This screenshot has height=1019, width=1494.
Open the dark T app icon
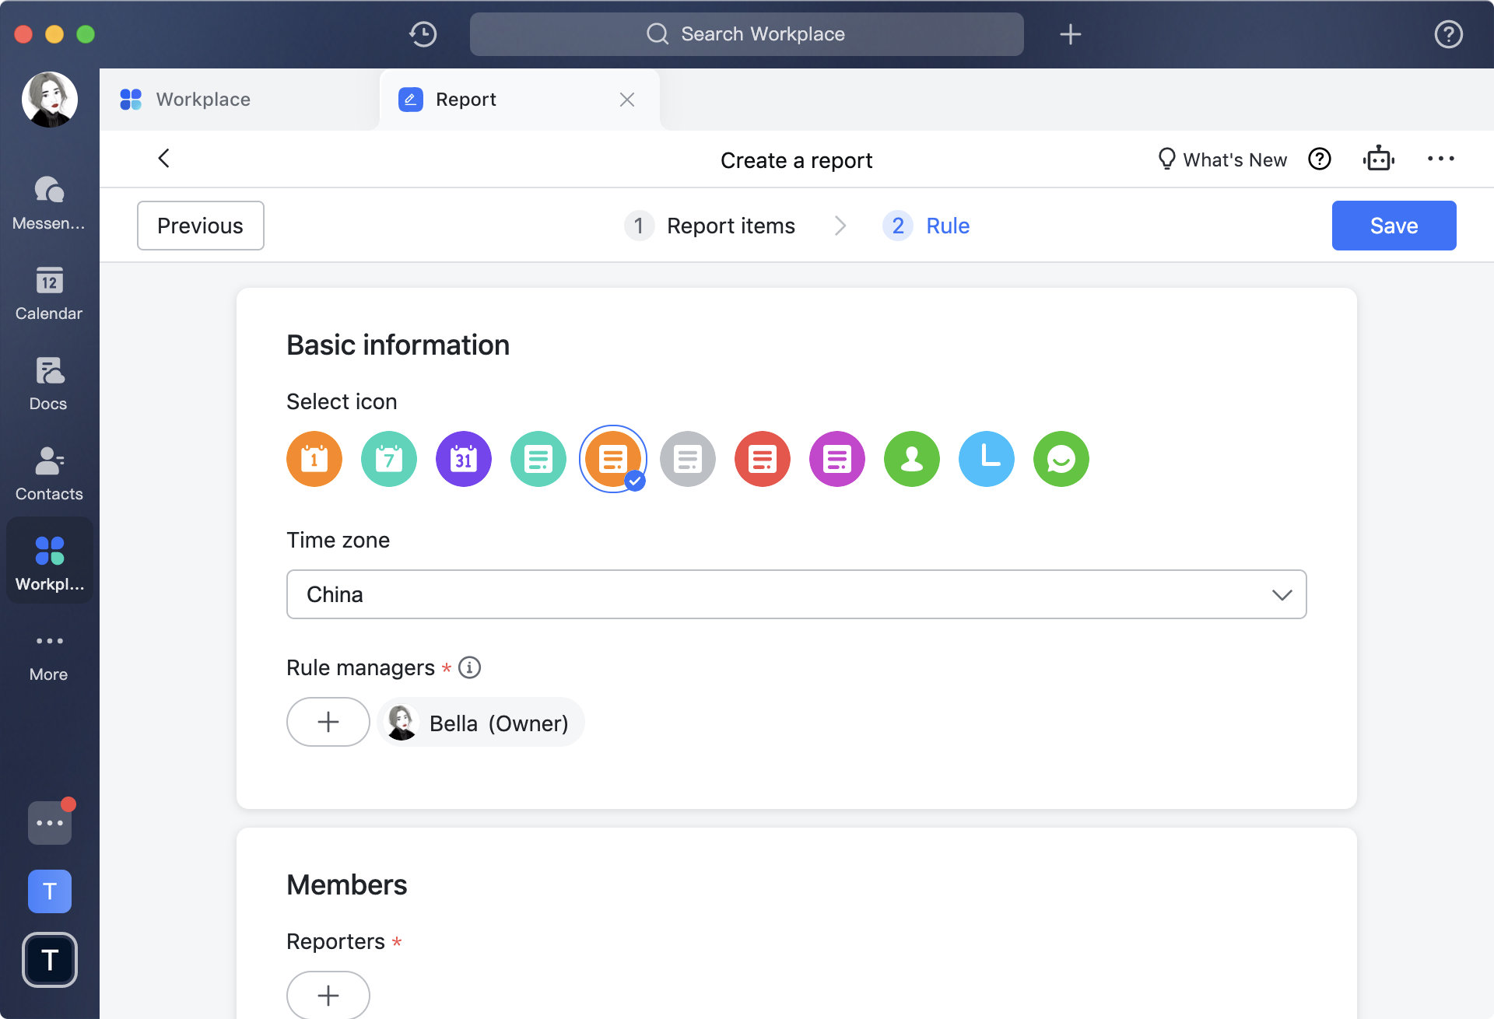click(50, 960)
